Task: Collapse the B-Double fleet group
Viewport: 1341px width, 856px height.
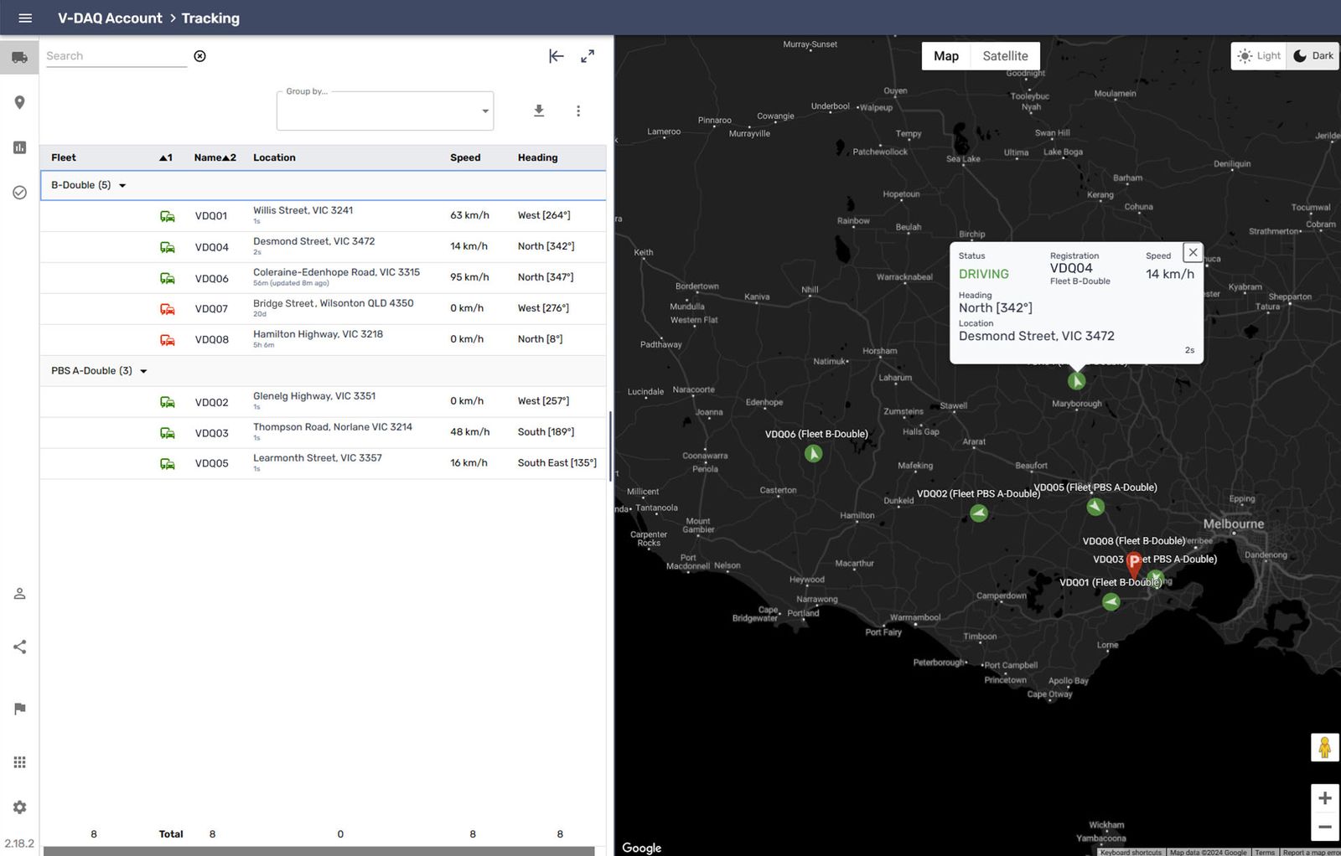Action: click(122, 185)
